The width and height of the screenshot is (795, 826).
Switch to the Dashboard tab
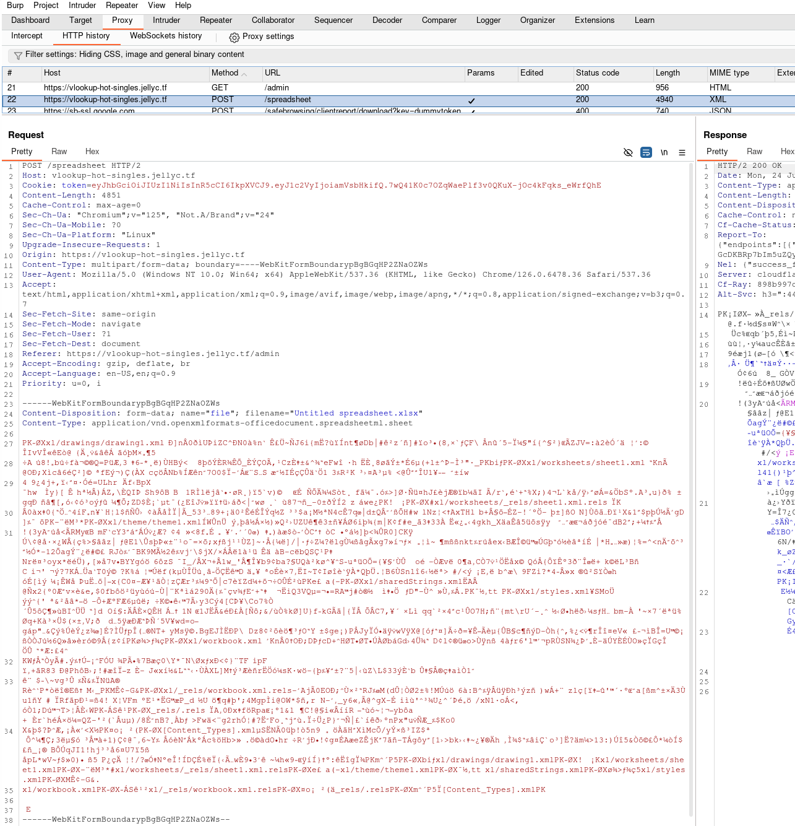pyautogui.click(x=30, y=20)
